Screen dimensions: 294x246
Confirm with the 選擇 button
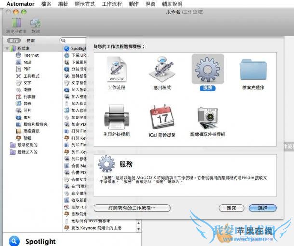point(263,208)
